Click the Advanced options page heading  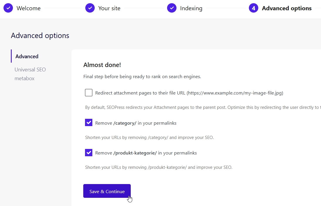(40, 36)
